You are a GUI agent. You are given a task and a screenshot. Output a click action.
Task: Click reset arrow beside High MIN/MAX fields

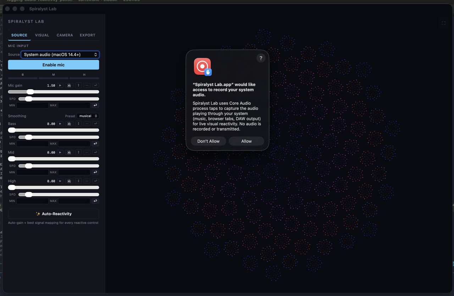[95, 201]
